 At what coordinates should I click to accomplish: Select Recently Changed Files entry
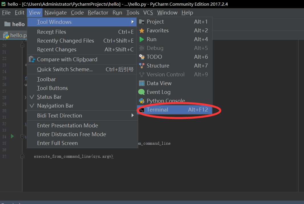pyautogui.click(x=82, y=41)
